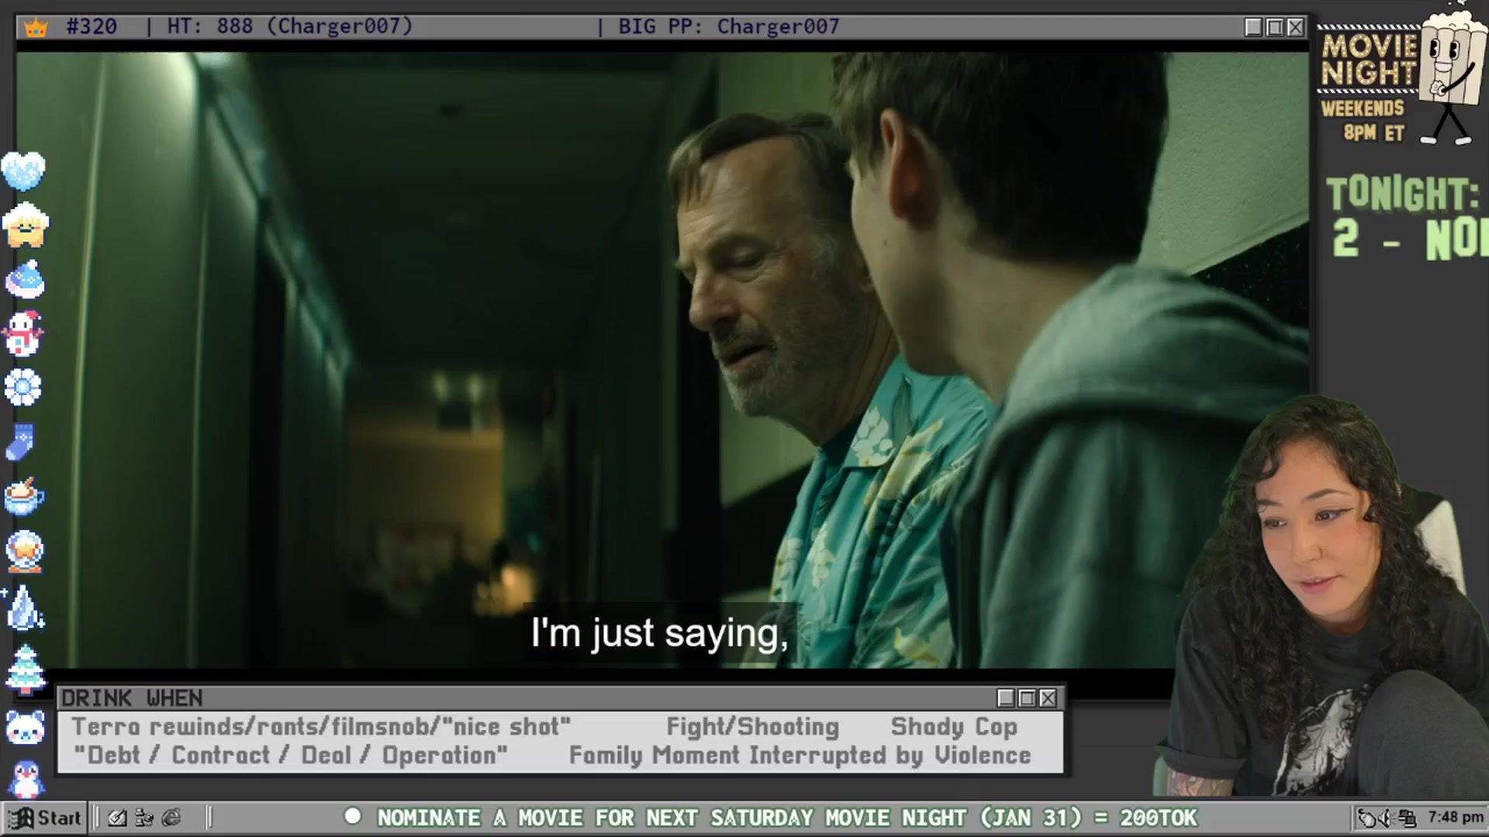Click the "Debt / Contract / Deal / Operation" rule
Viewport: 1489px width, 837px height.
point(291,756)
